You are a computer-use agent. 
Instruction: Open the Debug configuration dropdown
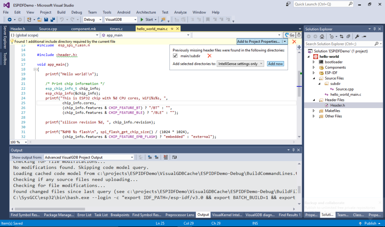pos(92,20)
